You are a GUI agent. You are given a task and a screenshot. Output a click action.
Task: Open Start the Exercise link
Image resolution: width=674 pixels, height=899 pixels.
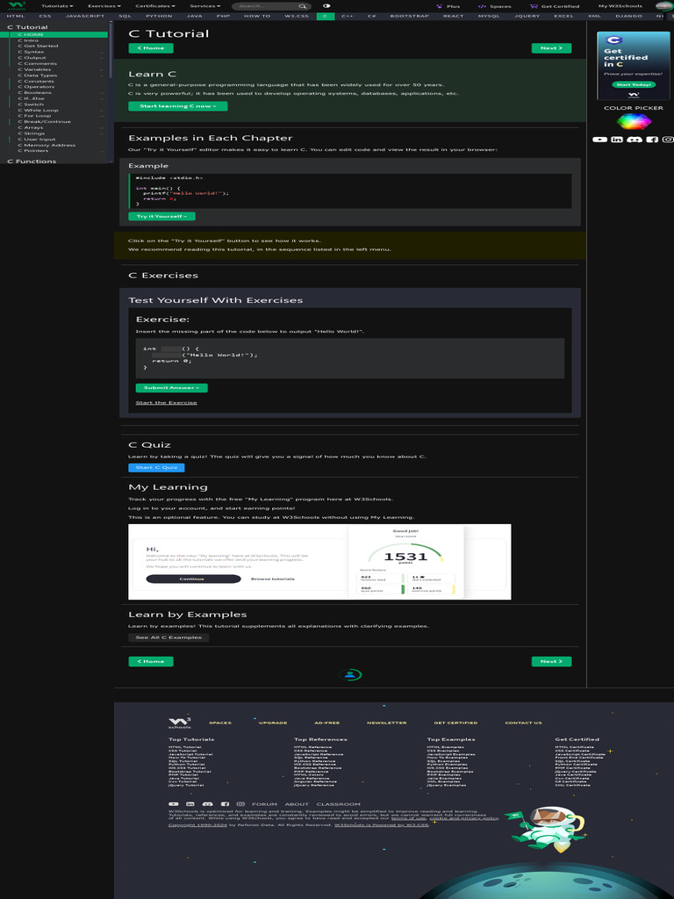pos(166,402)
